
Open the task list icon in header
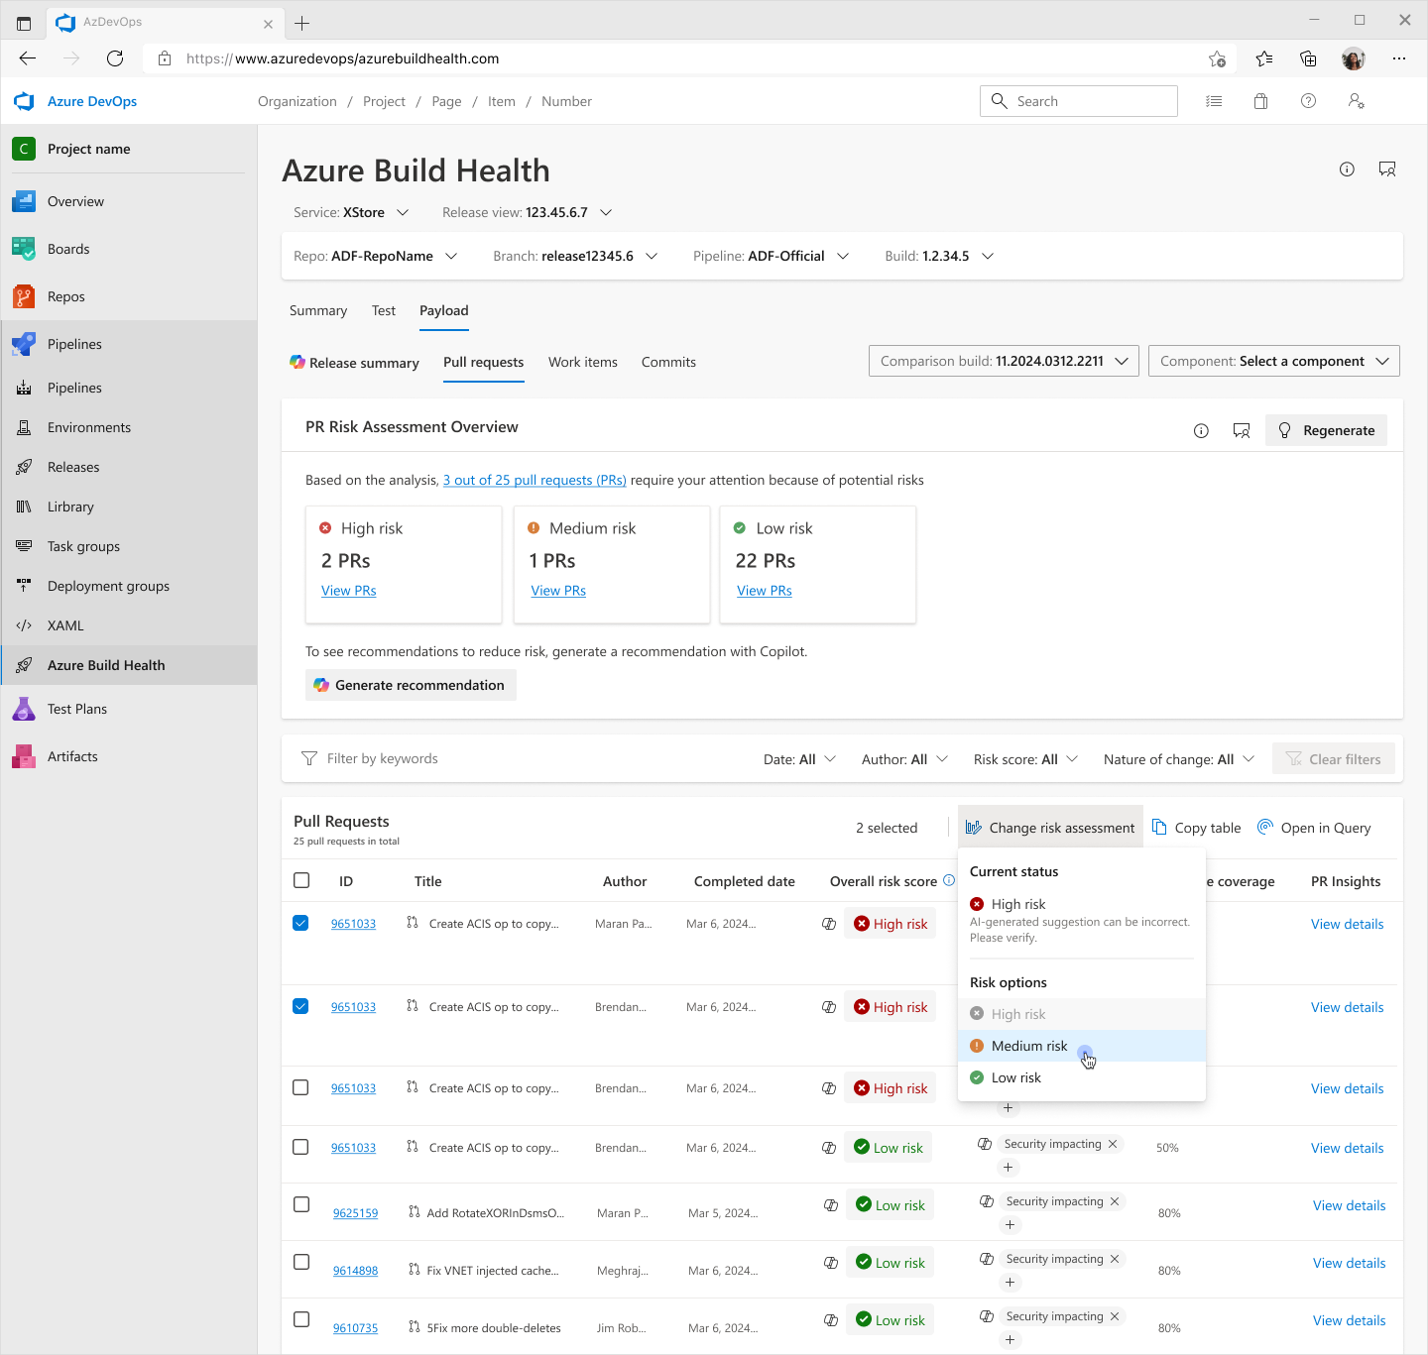(1214, 101)
